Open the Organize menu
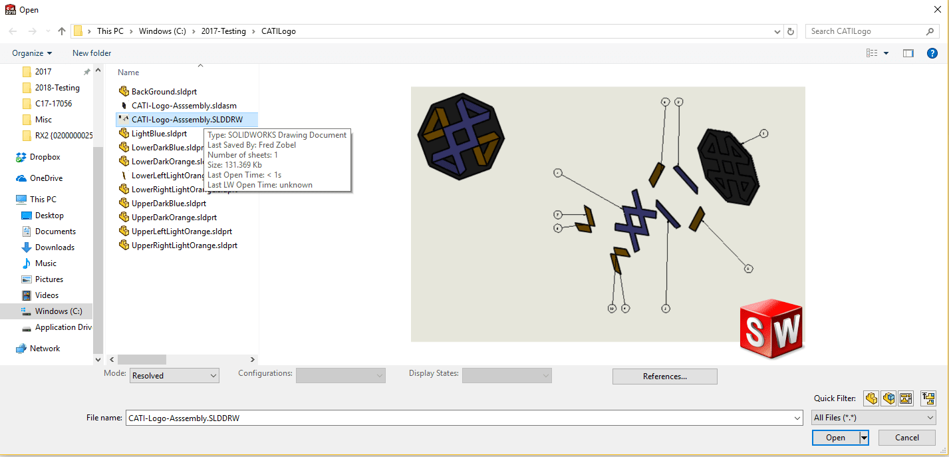Image resolution: width=949 pixels, height=457 pixels. point(32,53)
